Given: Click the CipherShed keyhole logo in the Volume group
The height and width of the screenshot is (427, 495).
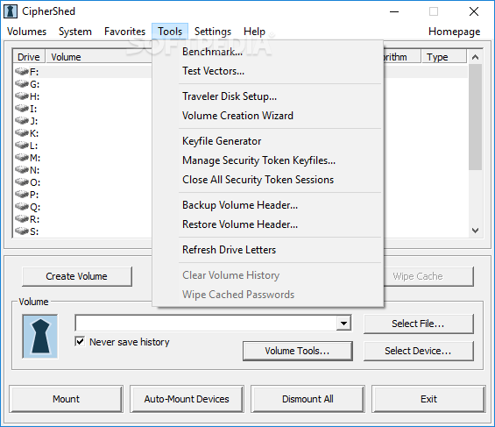Looking at the screenshot, I should 40,337.
